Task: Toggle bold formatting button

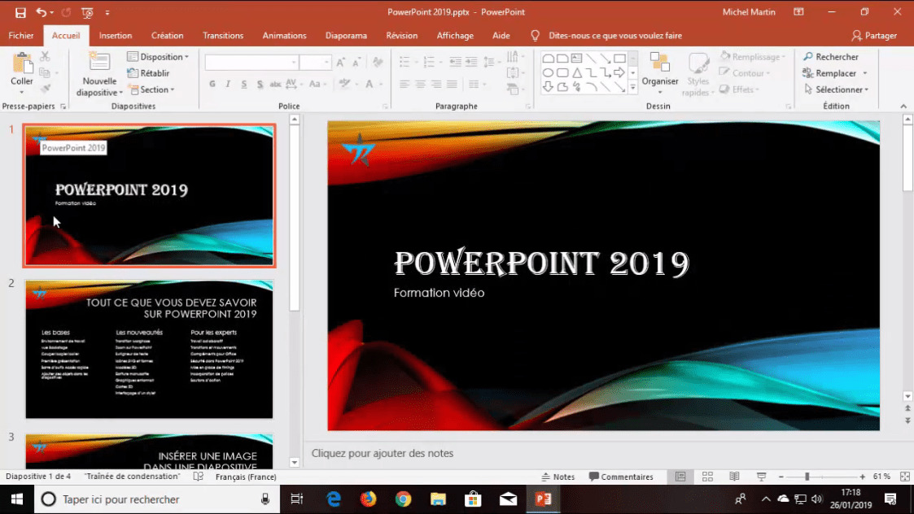Action: point(212,85)
